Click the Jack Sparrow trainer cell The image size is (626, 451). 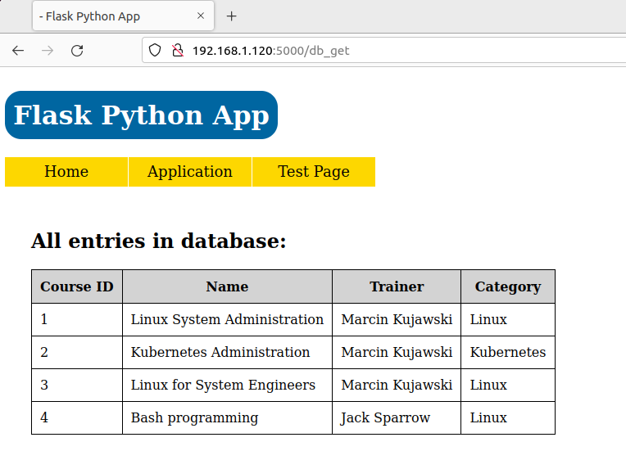pos(385,418)
